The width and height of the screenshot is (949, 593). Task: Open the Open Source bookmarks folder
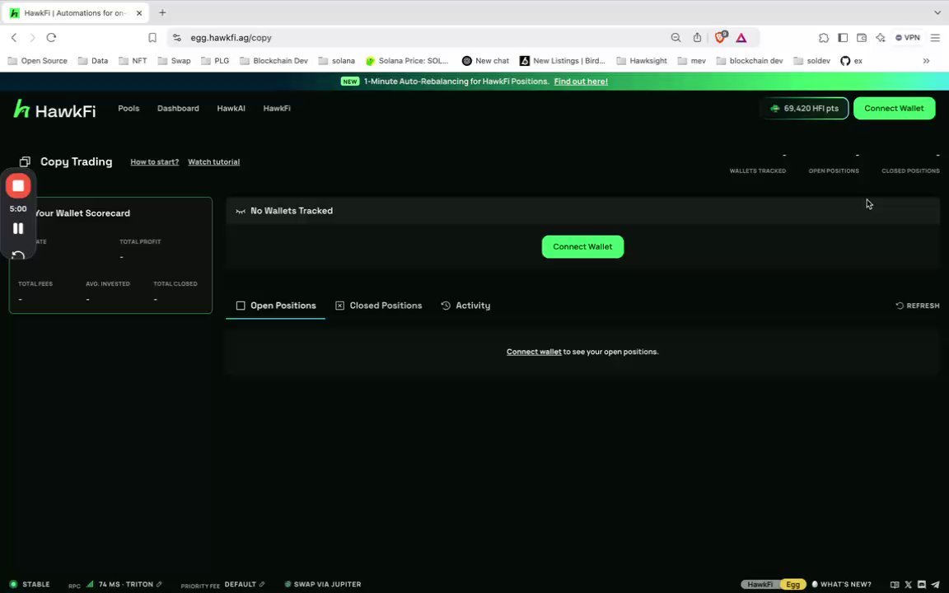tap(38, 60)
